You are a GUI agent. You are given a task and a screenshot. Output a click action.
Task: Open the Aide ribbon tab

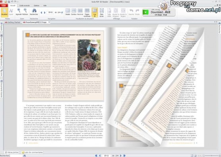(45, 6)
